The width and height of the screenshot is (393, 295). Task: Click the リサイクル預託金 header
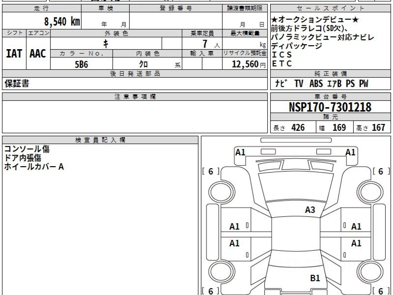pyautogui.click(x=245, y=53)
